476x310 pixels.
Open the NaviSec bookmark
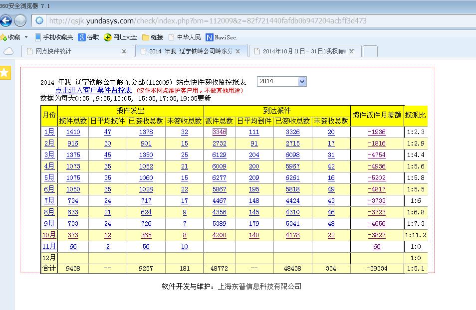tap(222, 37)
